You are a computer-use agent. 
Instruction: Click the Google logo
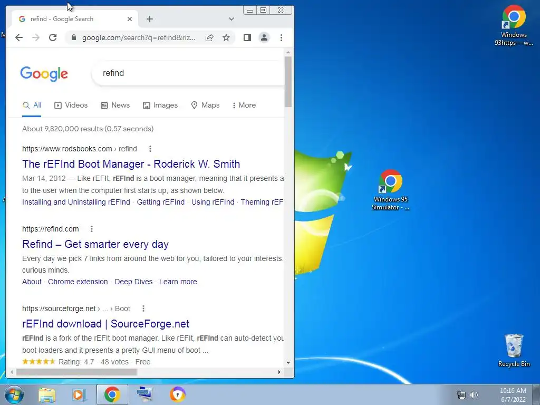click(x=44, y=74)
